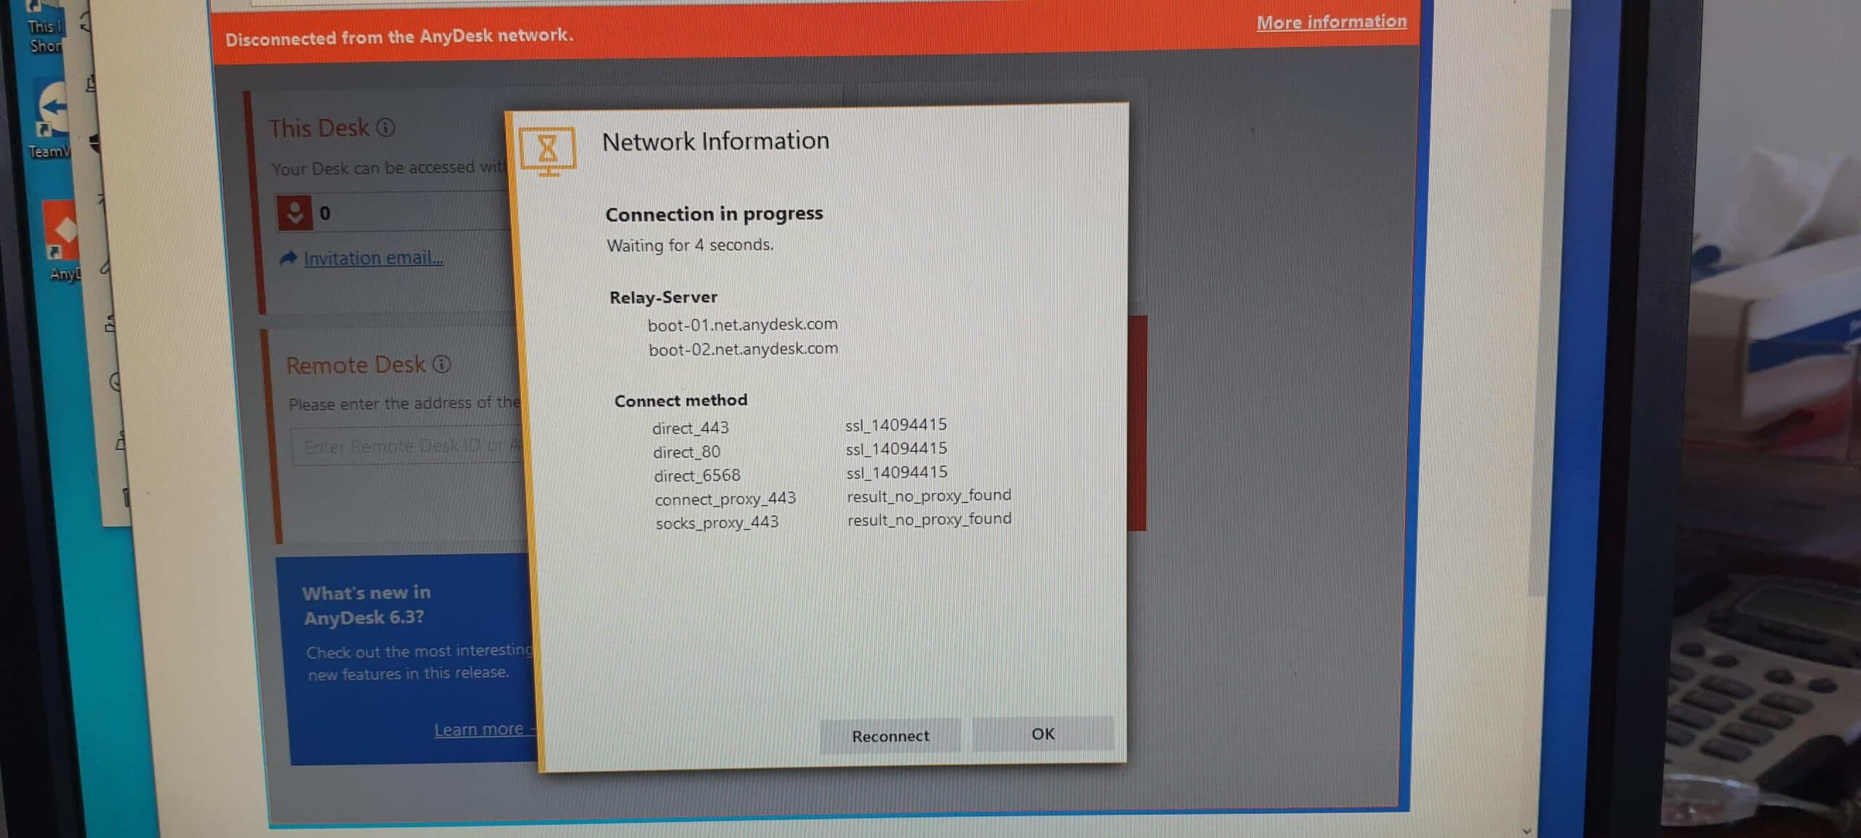1861x838 pixels.
Task: Select the socks_proxy_443 method entry
Action: [x=717, y=523]
